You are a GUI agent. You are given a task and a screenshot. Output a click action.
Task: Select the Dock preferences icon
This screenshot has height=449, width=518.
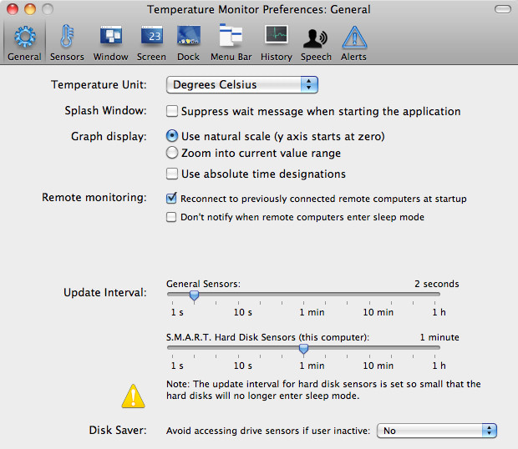189,35
